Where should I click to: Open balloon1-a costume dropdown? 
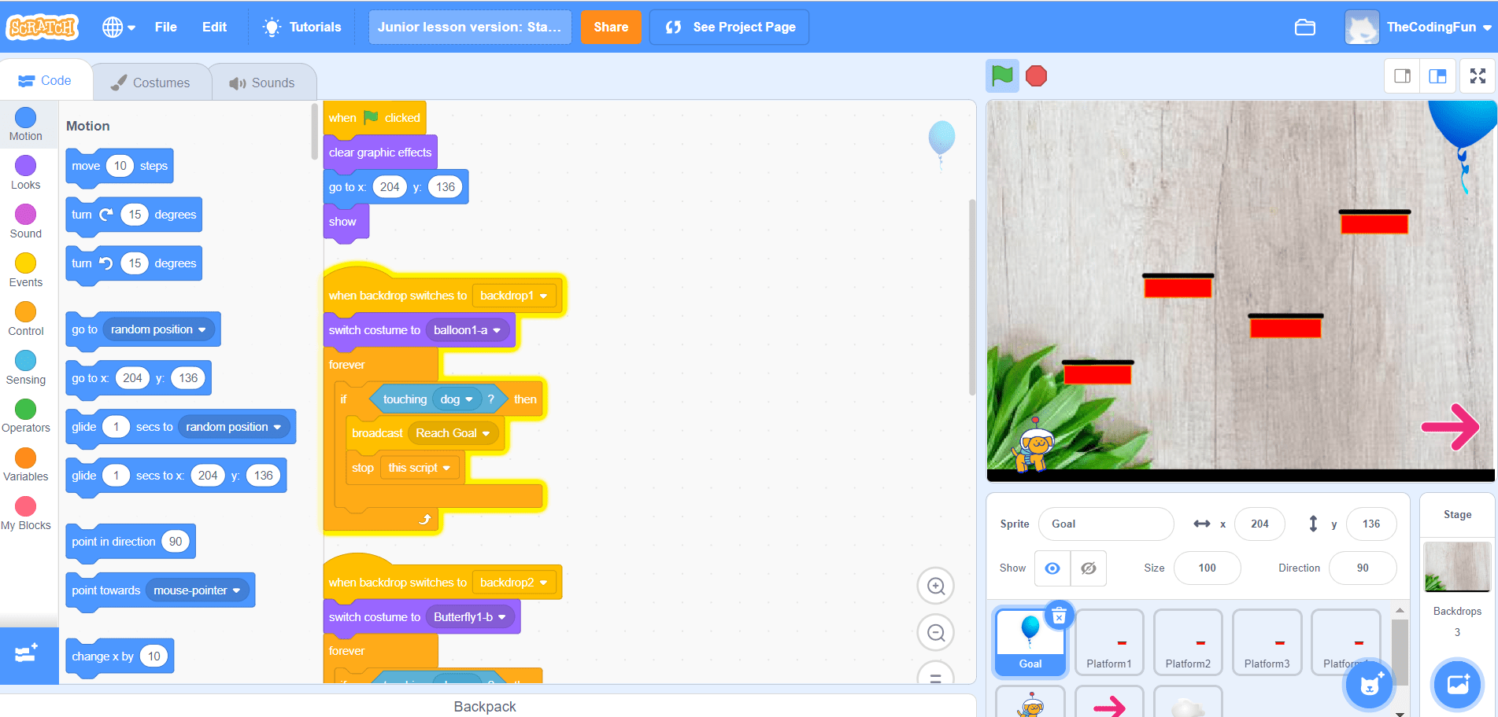tap(468, 330)
